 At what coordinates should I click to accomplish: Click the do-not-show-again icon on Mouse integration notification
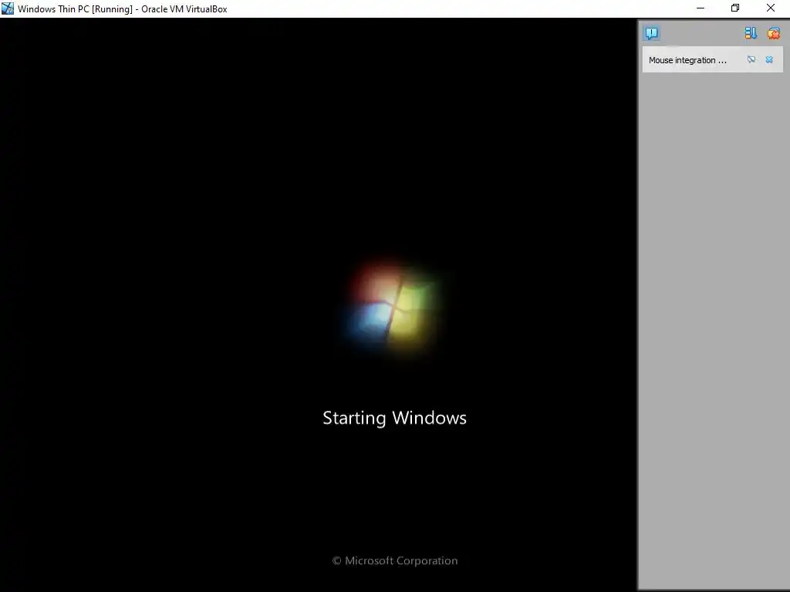751,60
